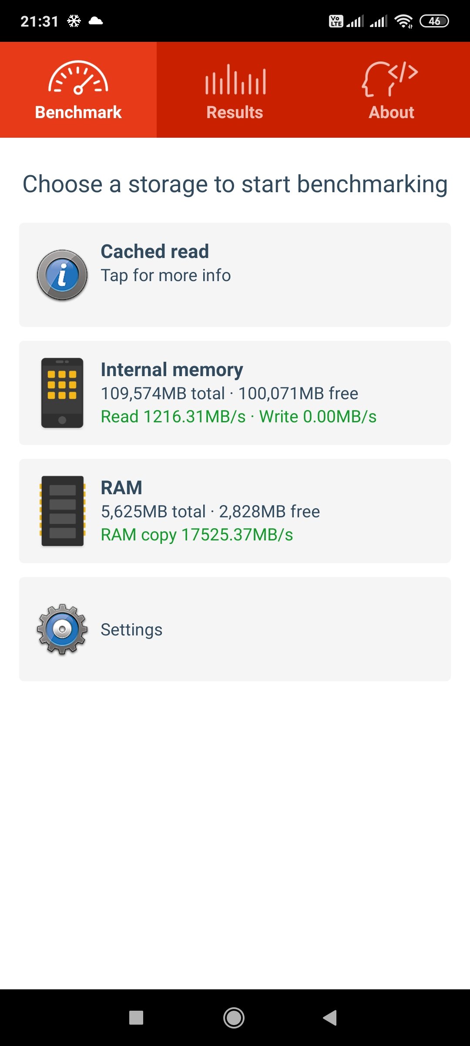The width and height of the screenshot is (470, 1046).
Task: Tap the speedometer Benchmark icon
Action: click(x=78, y=78)
